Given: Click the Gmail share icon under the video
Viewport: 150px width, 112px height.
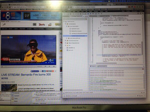Looking at the screenshot, I should click(47, 71).
